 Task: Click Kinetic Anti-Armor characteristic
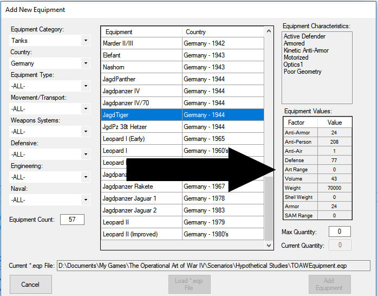pos(306,50)
